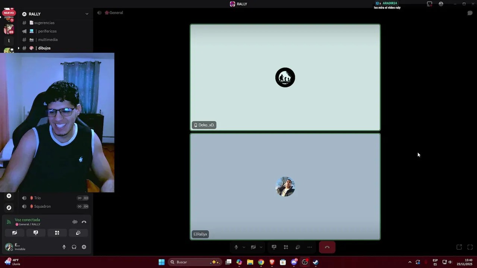This screenshot has height=268, width=477.
Task: Open noise suppression waveform icon
Action: coord(75,222)
